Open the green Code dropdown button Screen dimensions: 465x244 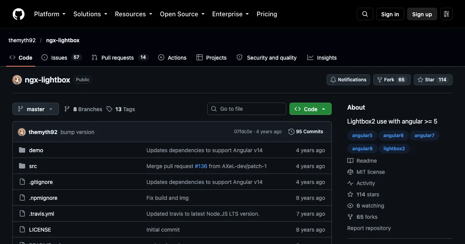pos(310,109)
